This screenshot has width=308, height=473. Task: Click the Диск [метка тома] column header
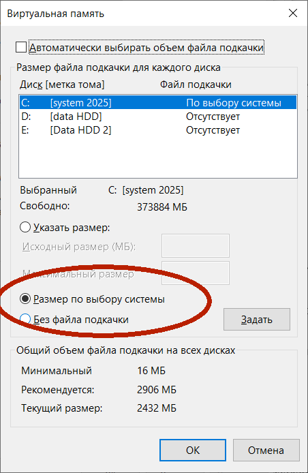tap(62, 85)
